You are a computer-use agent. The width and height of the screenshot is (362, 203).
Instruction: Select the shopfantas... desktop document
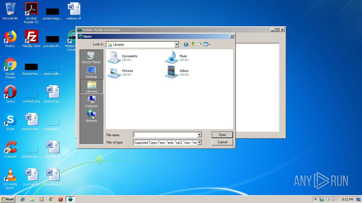pyautogui.click(x=53, y=94)
